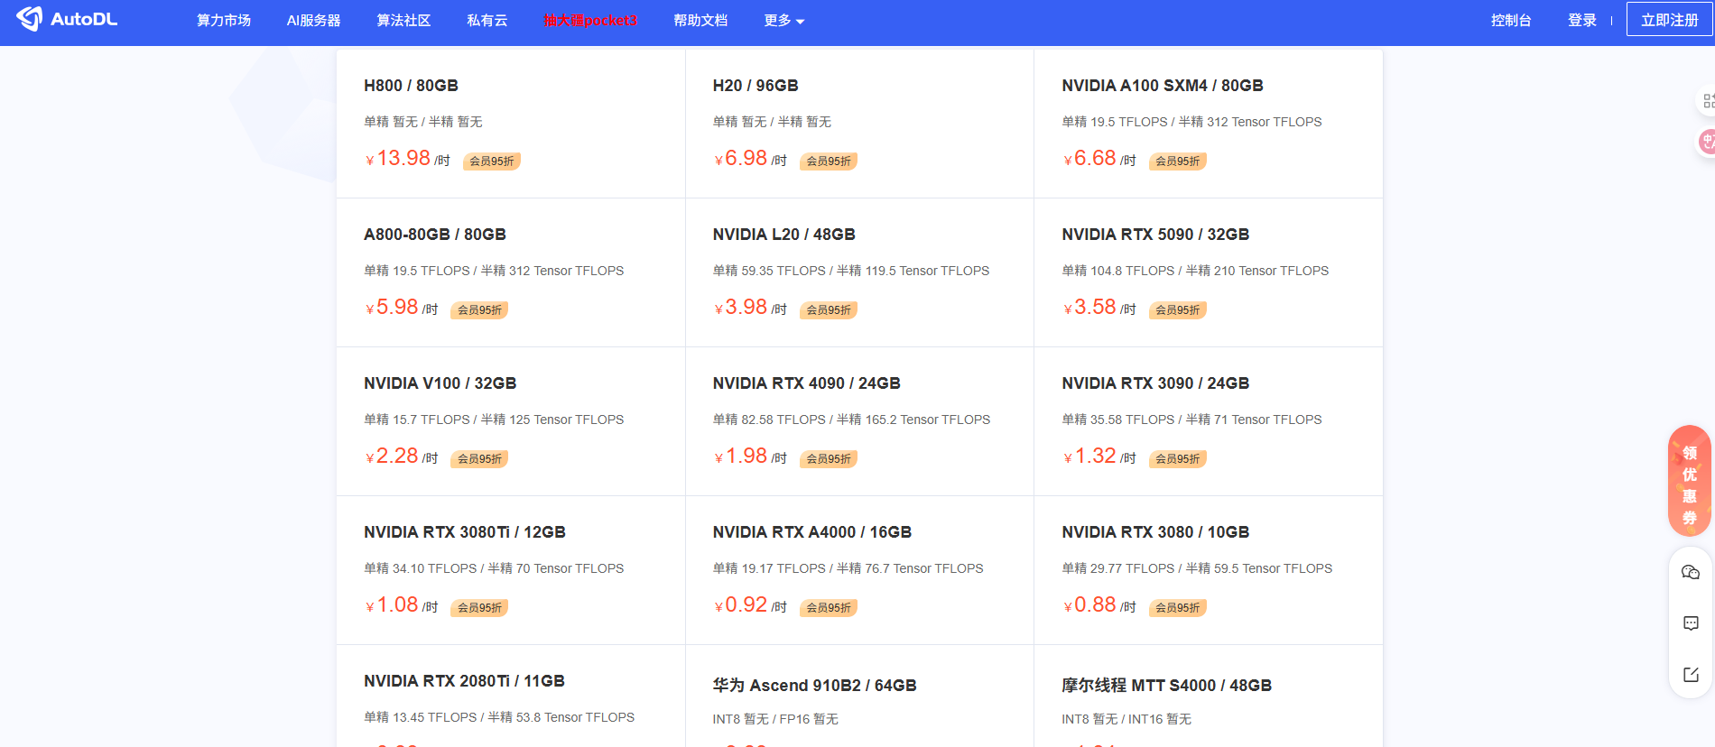Select the NVIDIA RTX 3090 / 24GB title
Viewport: 1715px width, 747px height.
[x=1155, y=383]
